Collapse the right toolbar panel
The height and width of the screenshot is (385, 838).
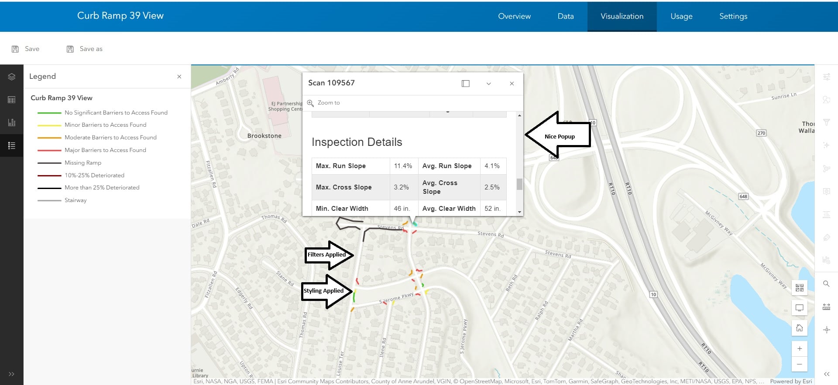click(827, 374)
